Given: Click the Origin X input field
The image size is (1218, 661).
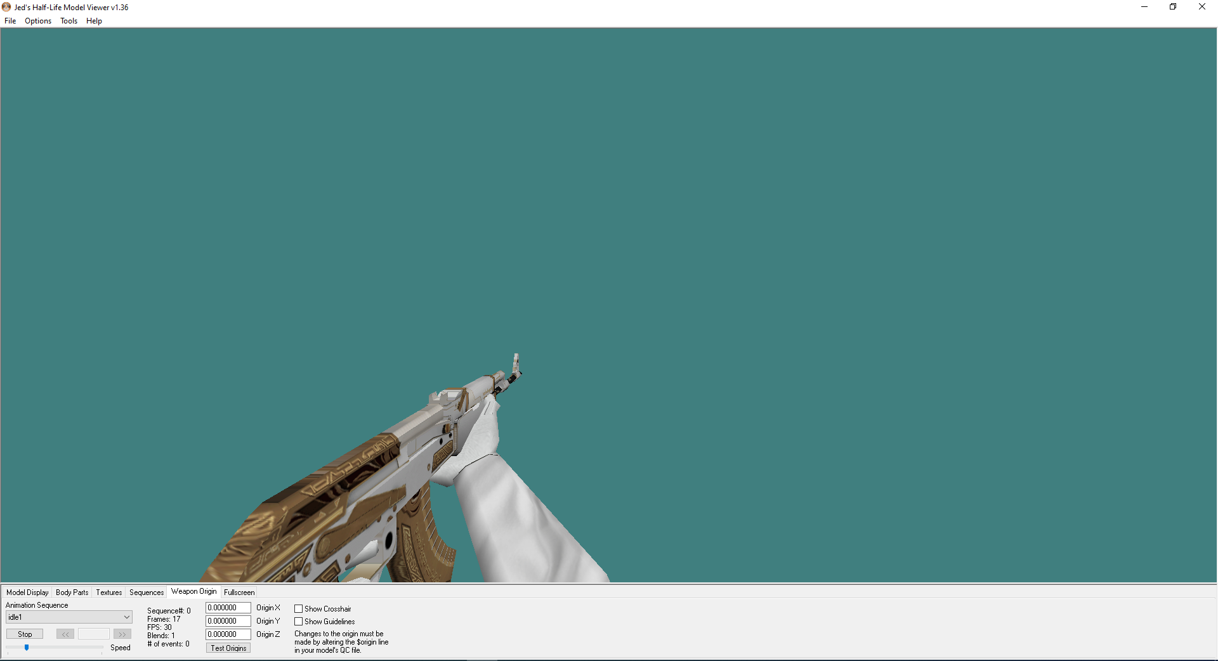Looking at the screenshot, I should point(228,608).
